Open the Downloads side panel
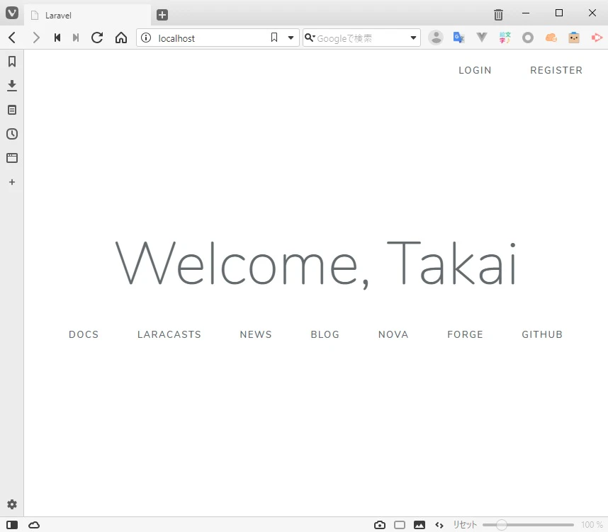 click(x=12, y=86)
